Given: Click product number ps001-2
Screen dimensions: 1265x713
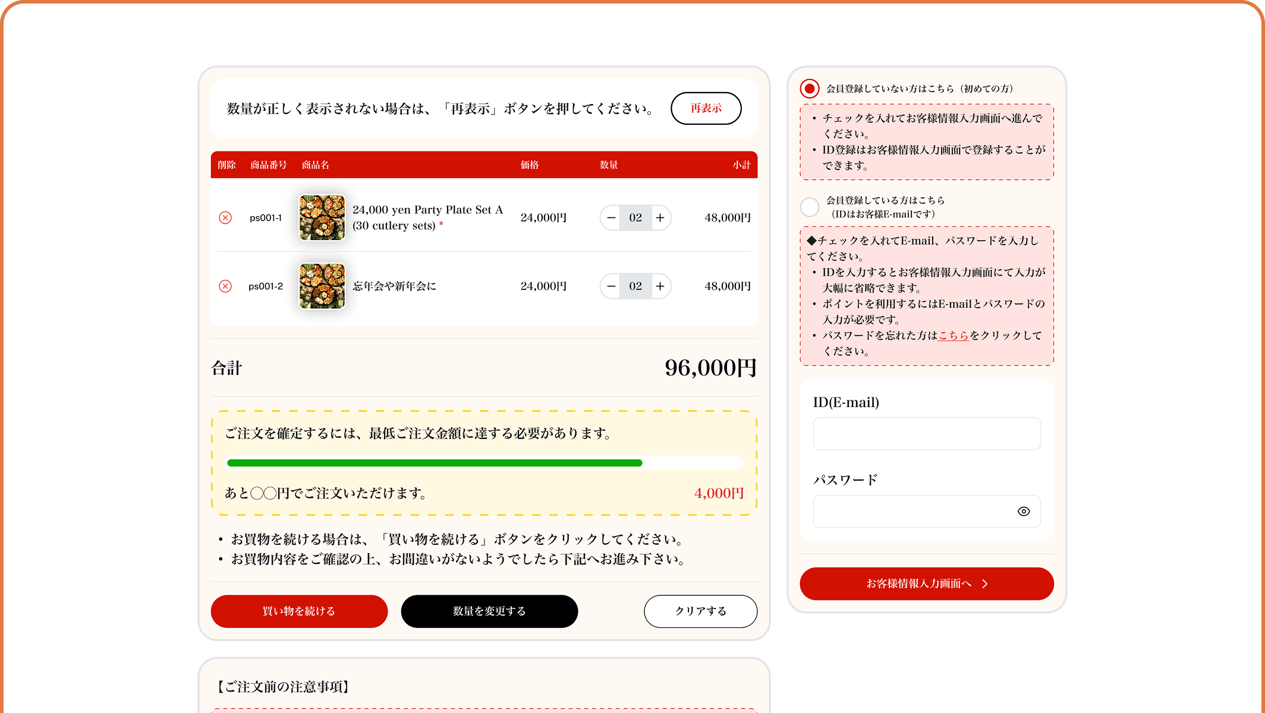Looking at the screenshot, I should 266,286.
